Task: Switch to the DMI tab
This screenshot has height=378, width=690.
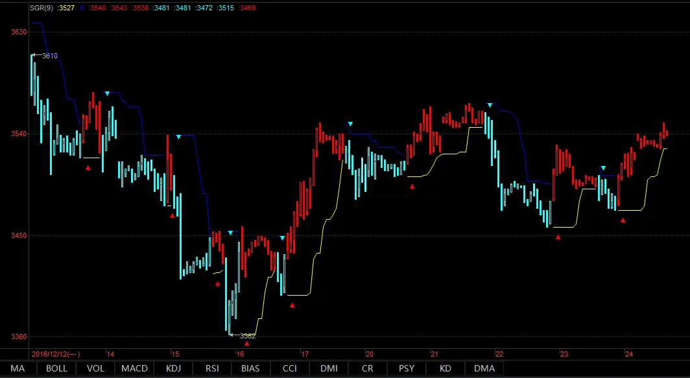Action: click(329, 368)
